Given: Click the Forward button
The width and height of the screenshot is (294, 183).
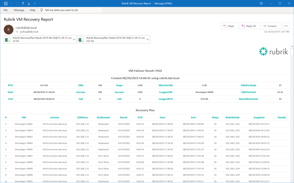Looking at the screenshot, I should pyautogui.click(x=270, y=26).
